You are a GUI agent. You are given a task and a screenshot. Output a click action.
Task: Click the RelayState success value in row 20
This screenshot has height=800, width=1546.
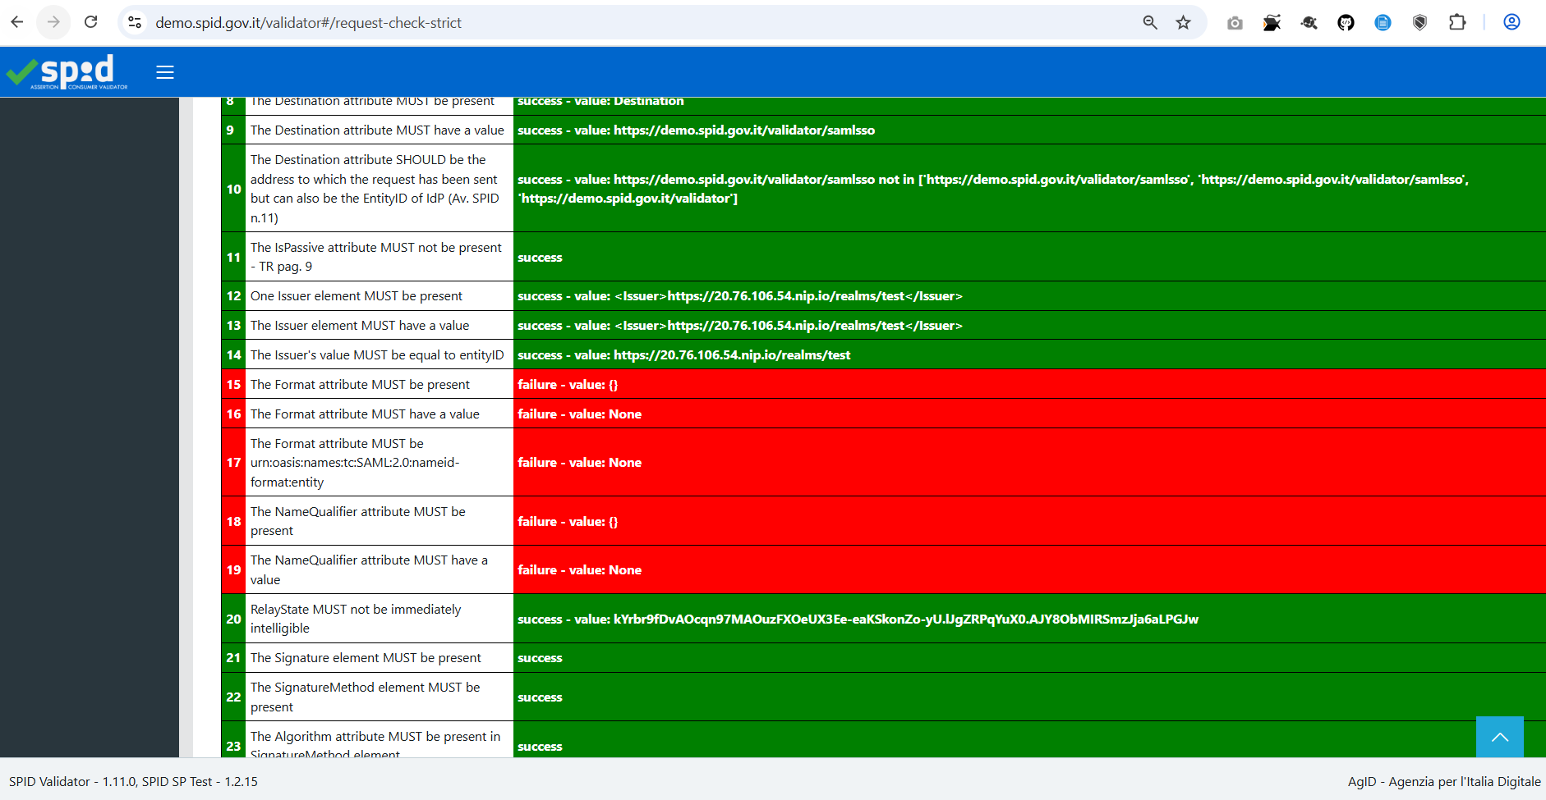pos(857,619)
